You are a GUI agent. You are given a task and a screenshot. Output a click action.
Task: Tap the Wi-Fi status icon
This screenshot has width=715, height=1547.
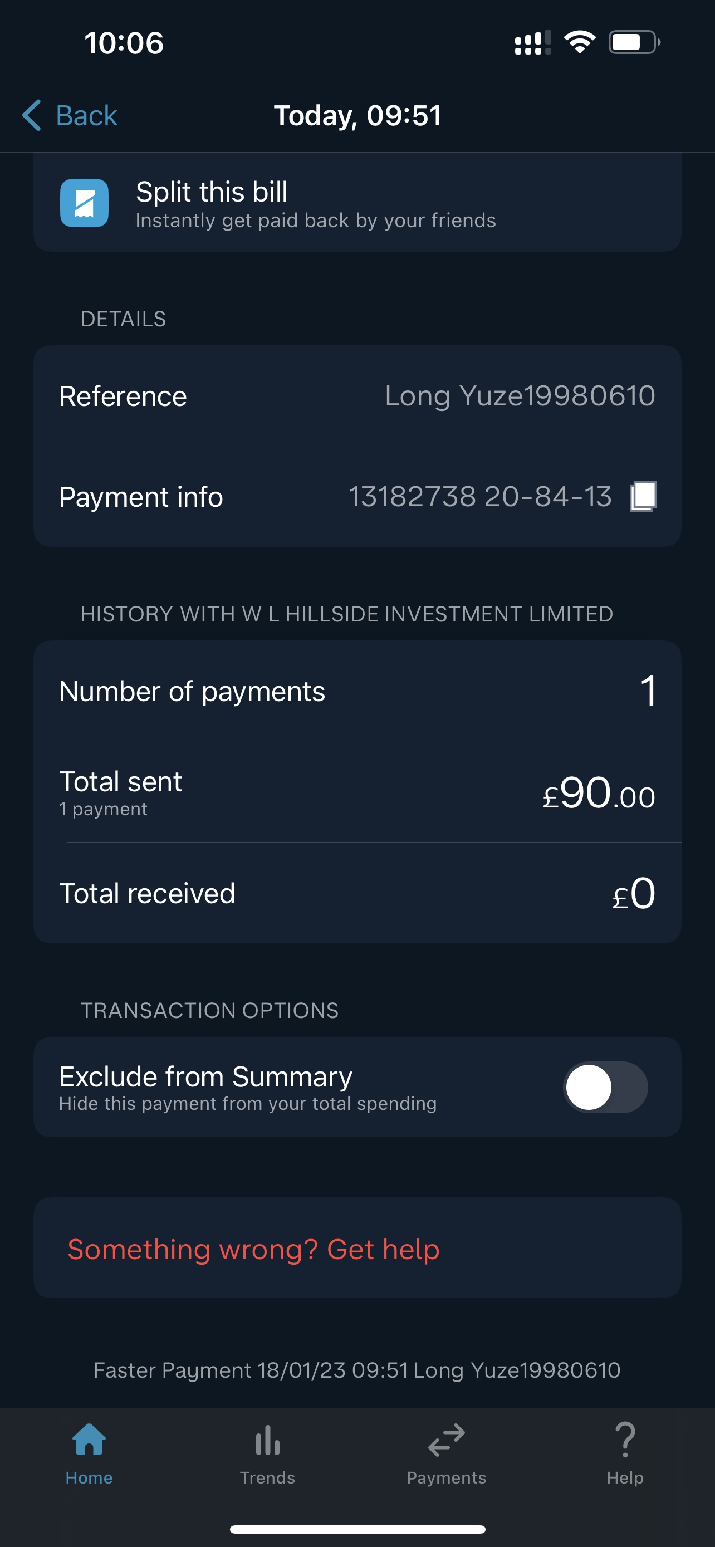click(579, 43)
